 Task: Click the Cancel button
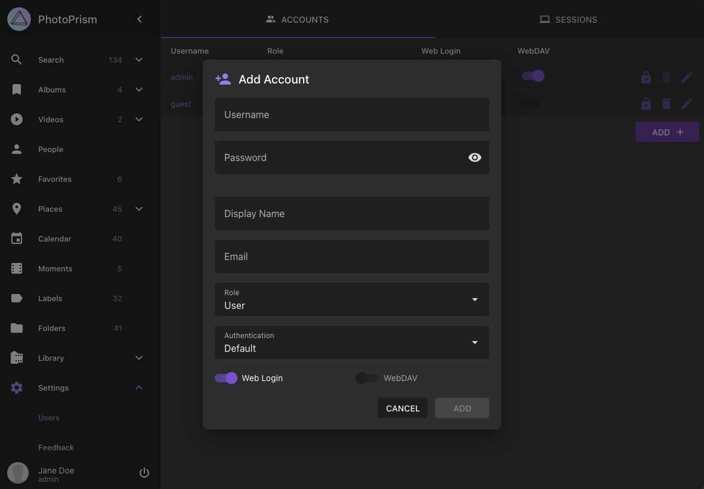point(403,408)
